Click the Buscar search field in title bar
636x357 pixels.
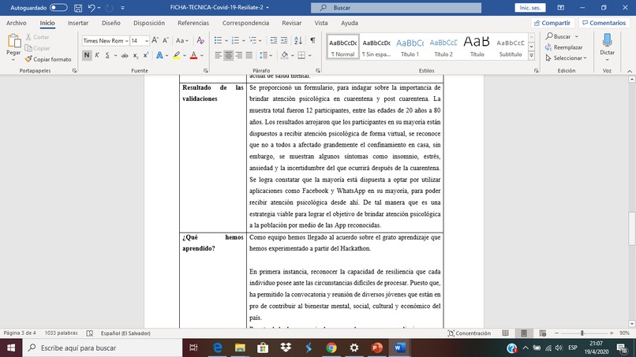[x=396, y=8]
